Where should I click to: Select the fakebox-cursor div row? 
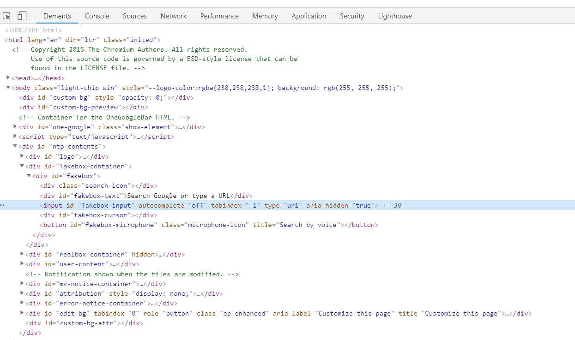click(x=98, y=215)
